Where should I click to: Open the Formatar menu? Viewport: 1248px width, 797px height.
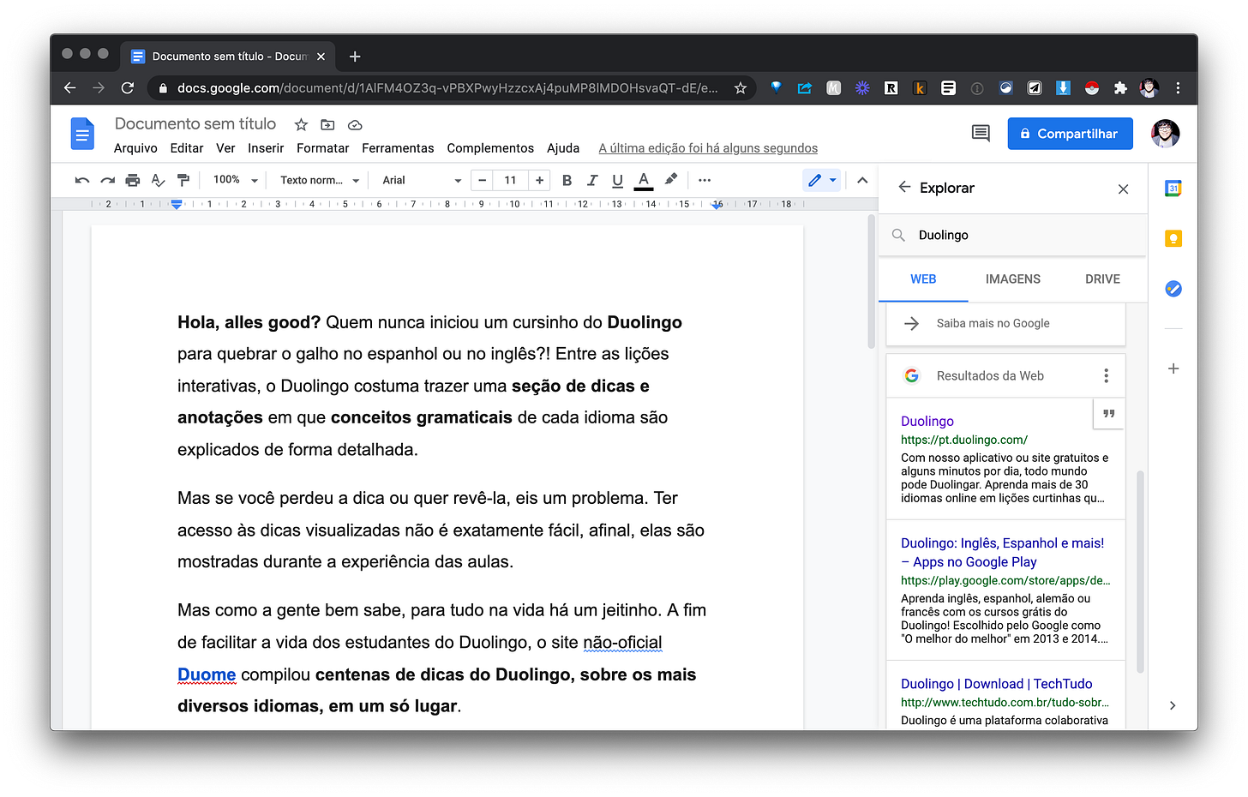(x=322, y=148)
